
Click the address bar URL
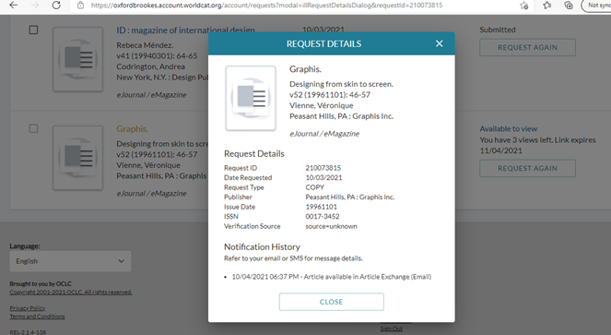[x=266, y=6]
